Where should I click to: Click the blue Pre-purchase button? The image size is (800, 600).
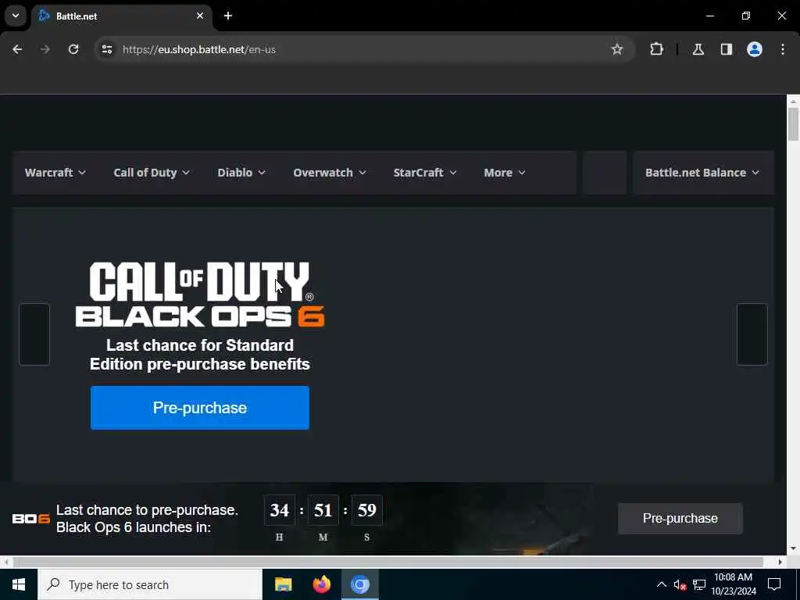(x=199, y=408)
